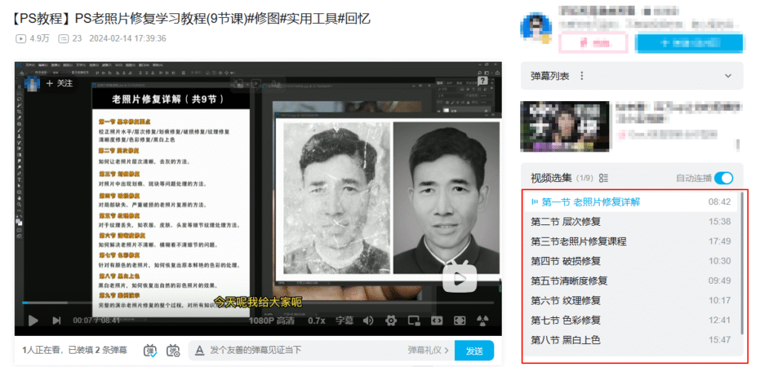Click the video title 【PS教程】PS老照片修复学习教程
This screenshot has width=760, height=367.
[191, 19]
